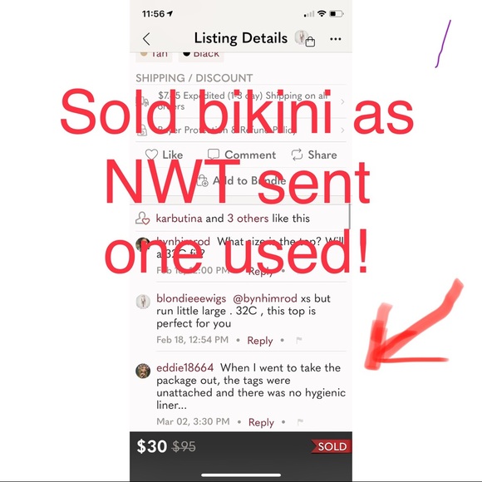The image size is (482, 482).
Task: Reply to eddie18664's comment
Action: point(261,422)
